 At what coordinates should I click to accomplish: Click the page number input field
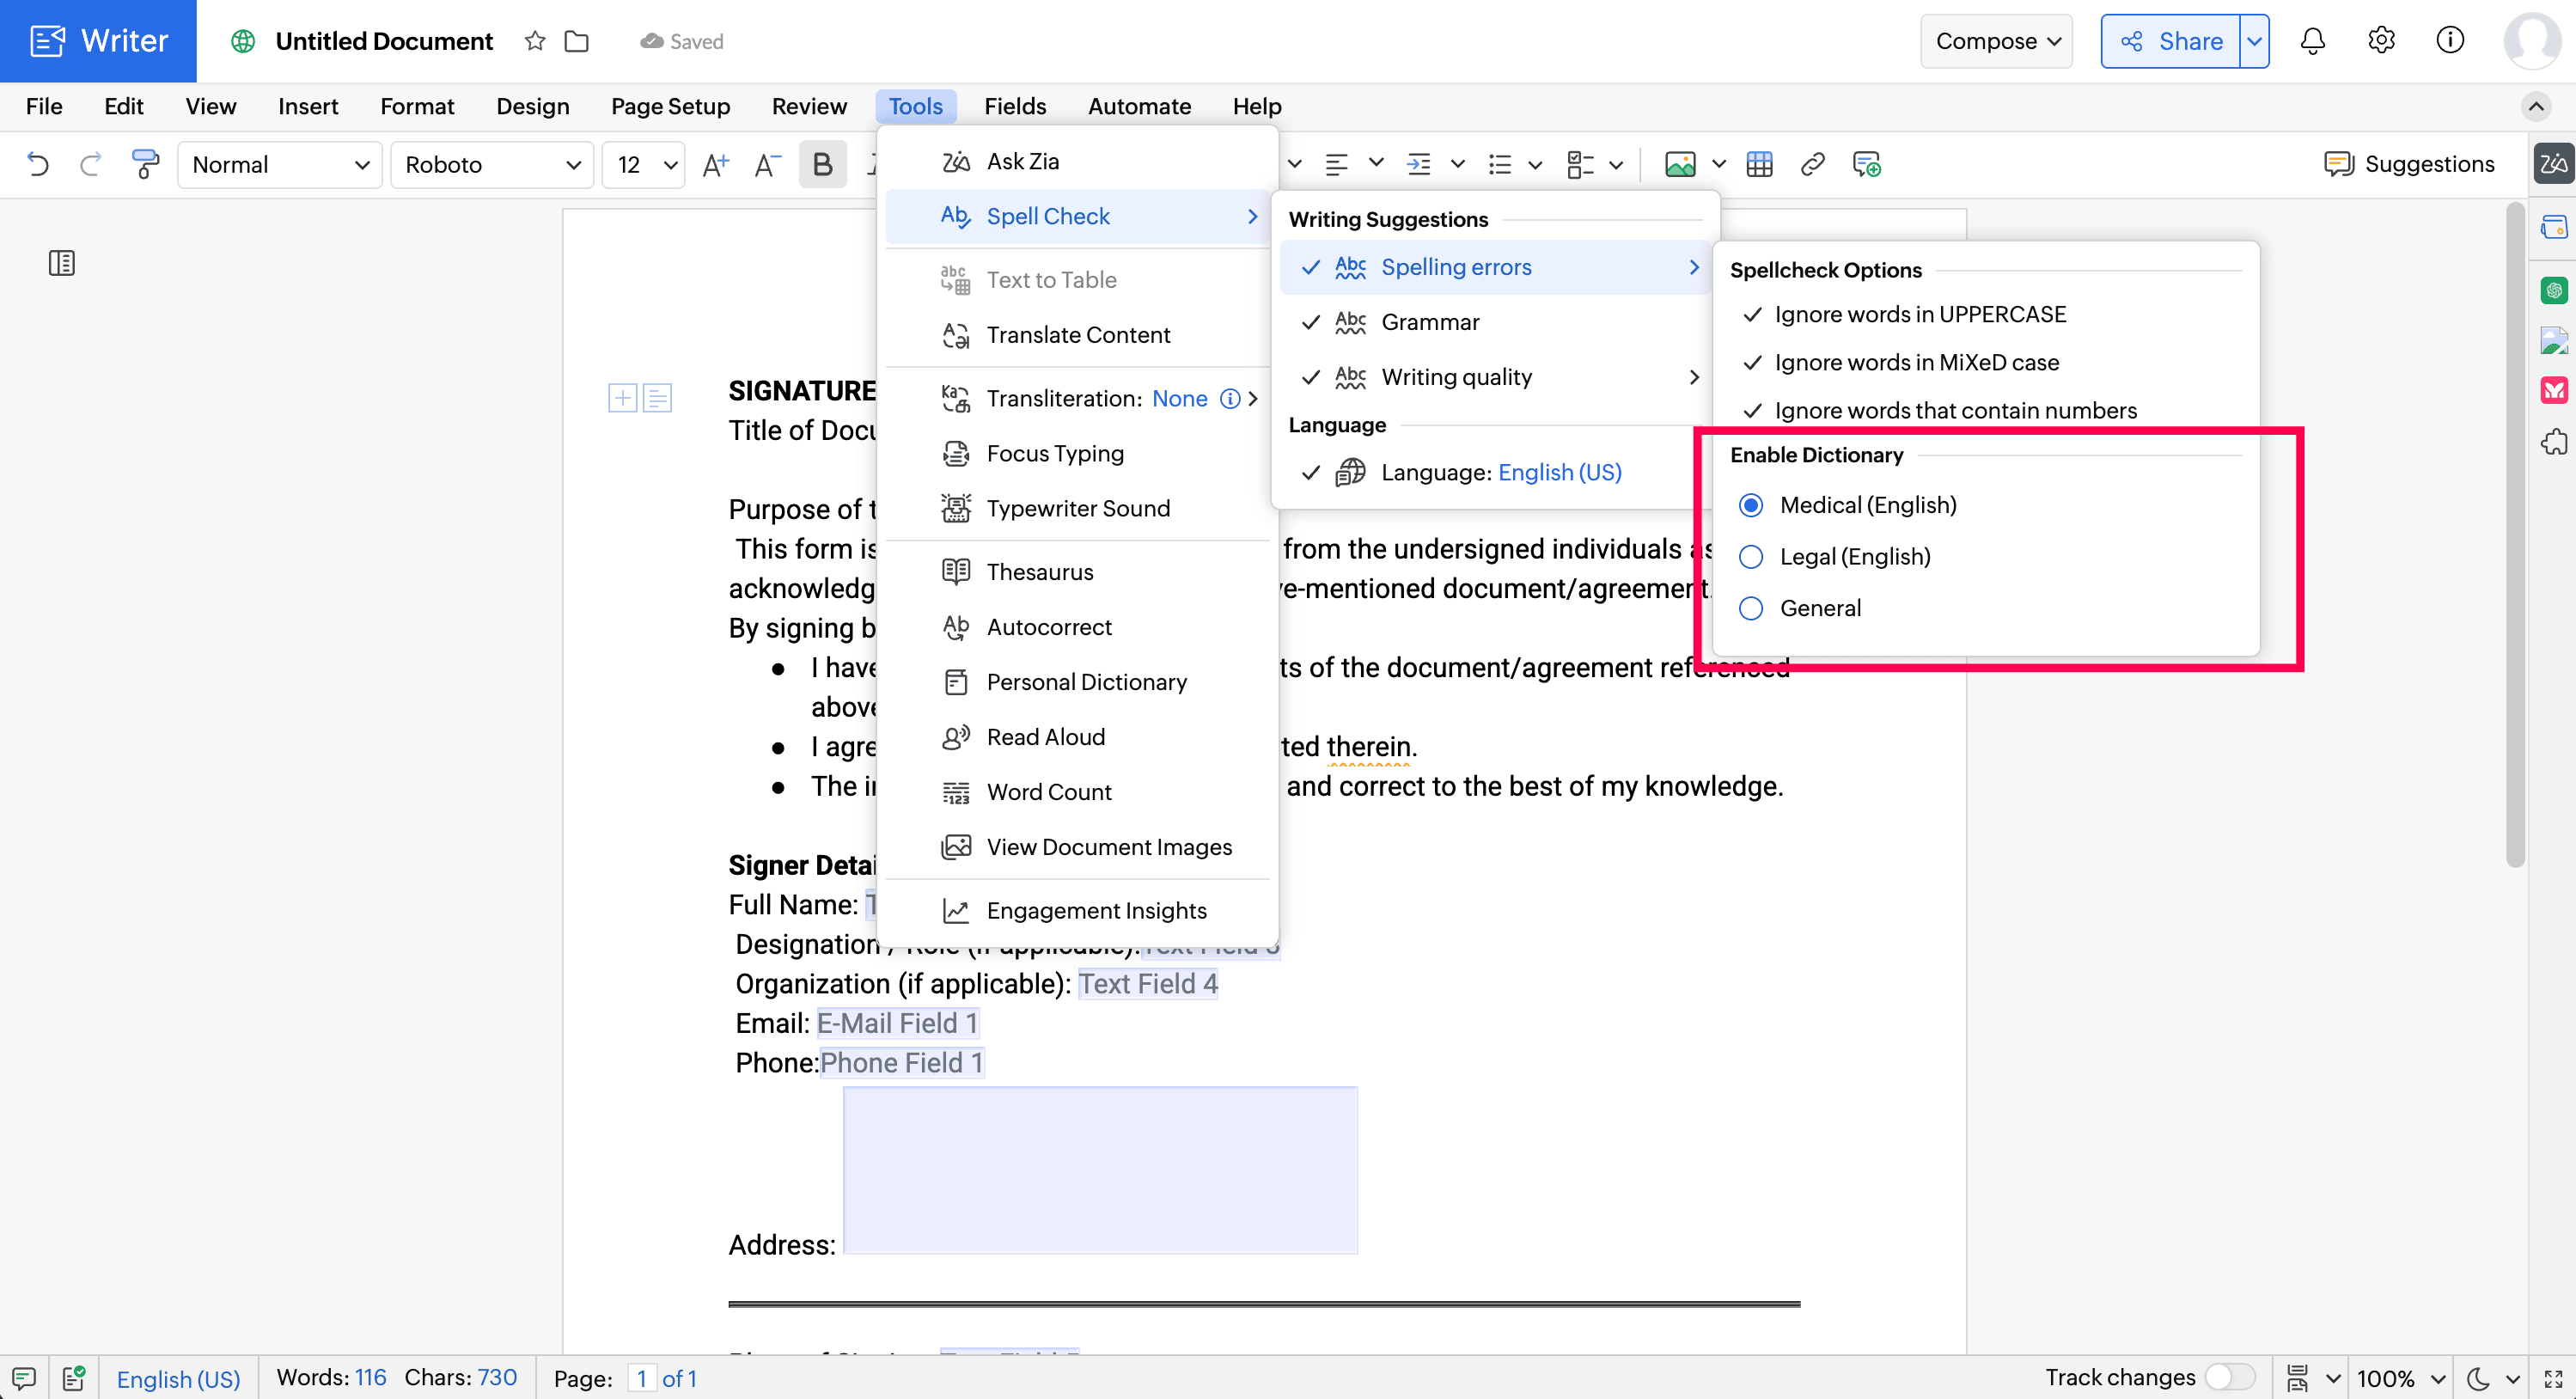point(641,1378)
